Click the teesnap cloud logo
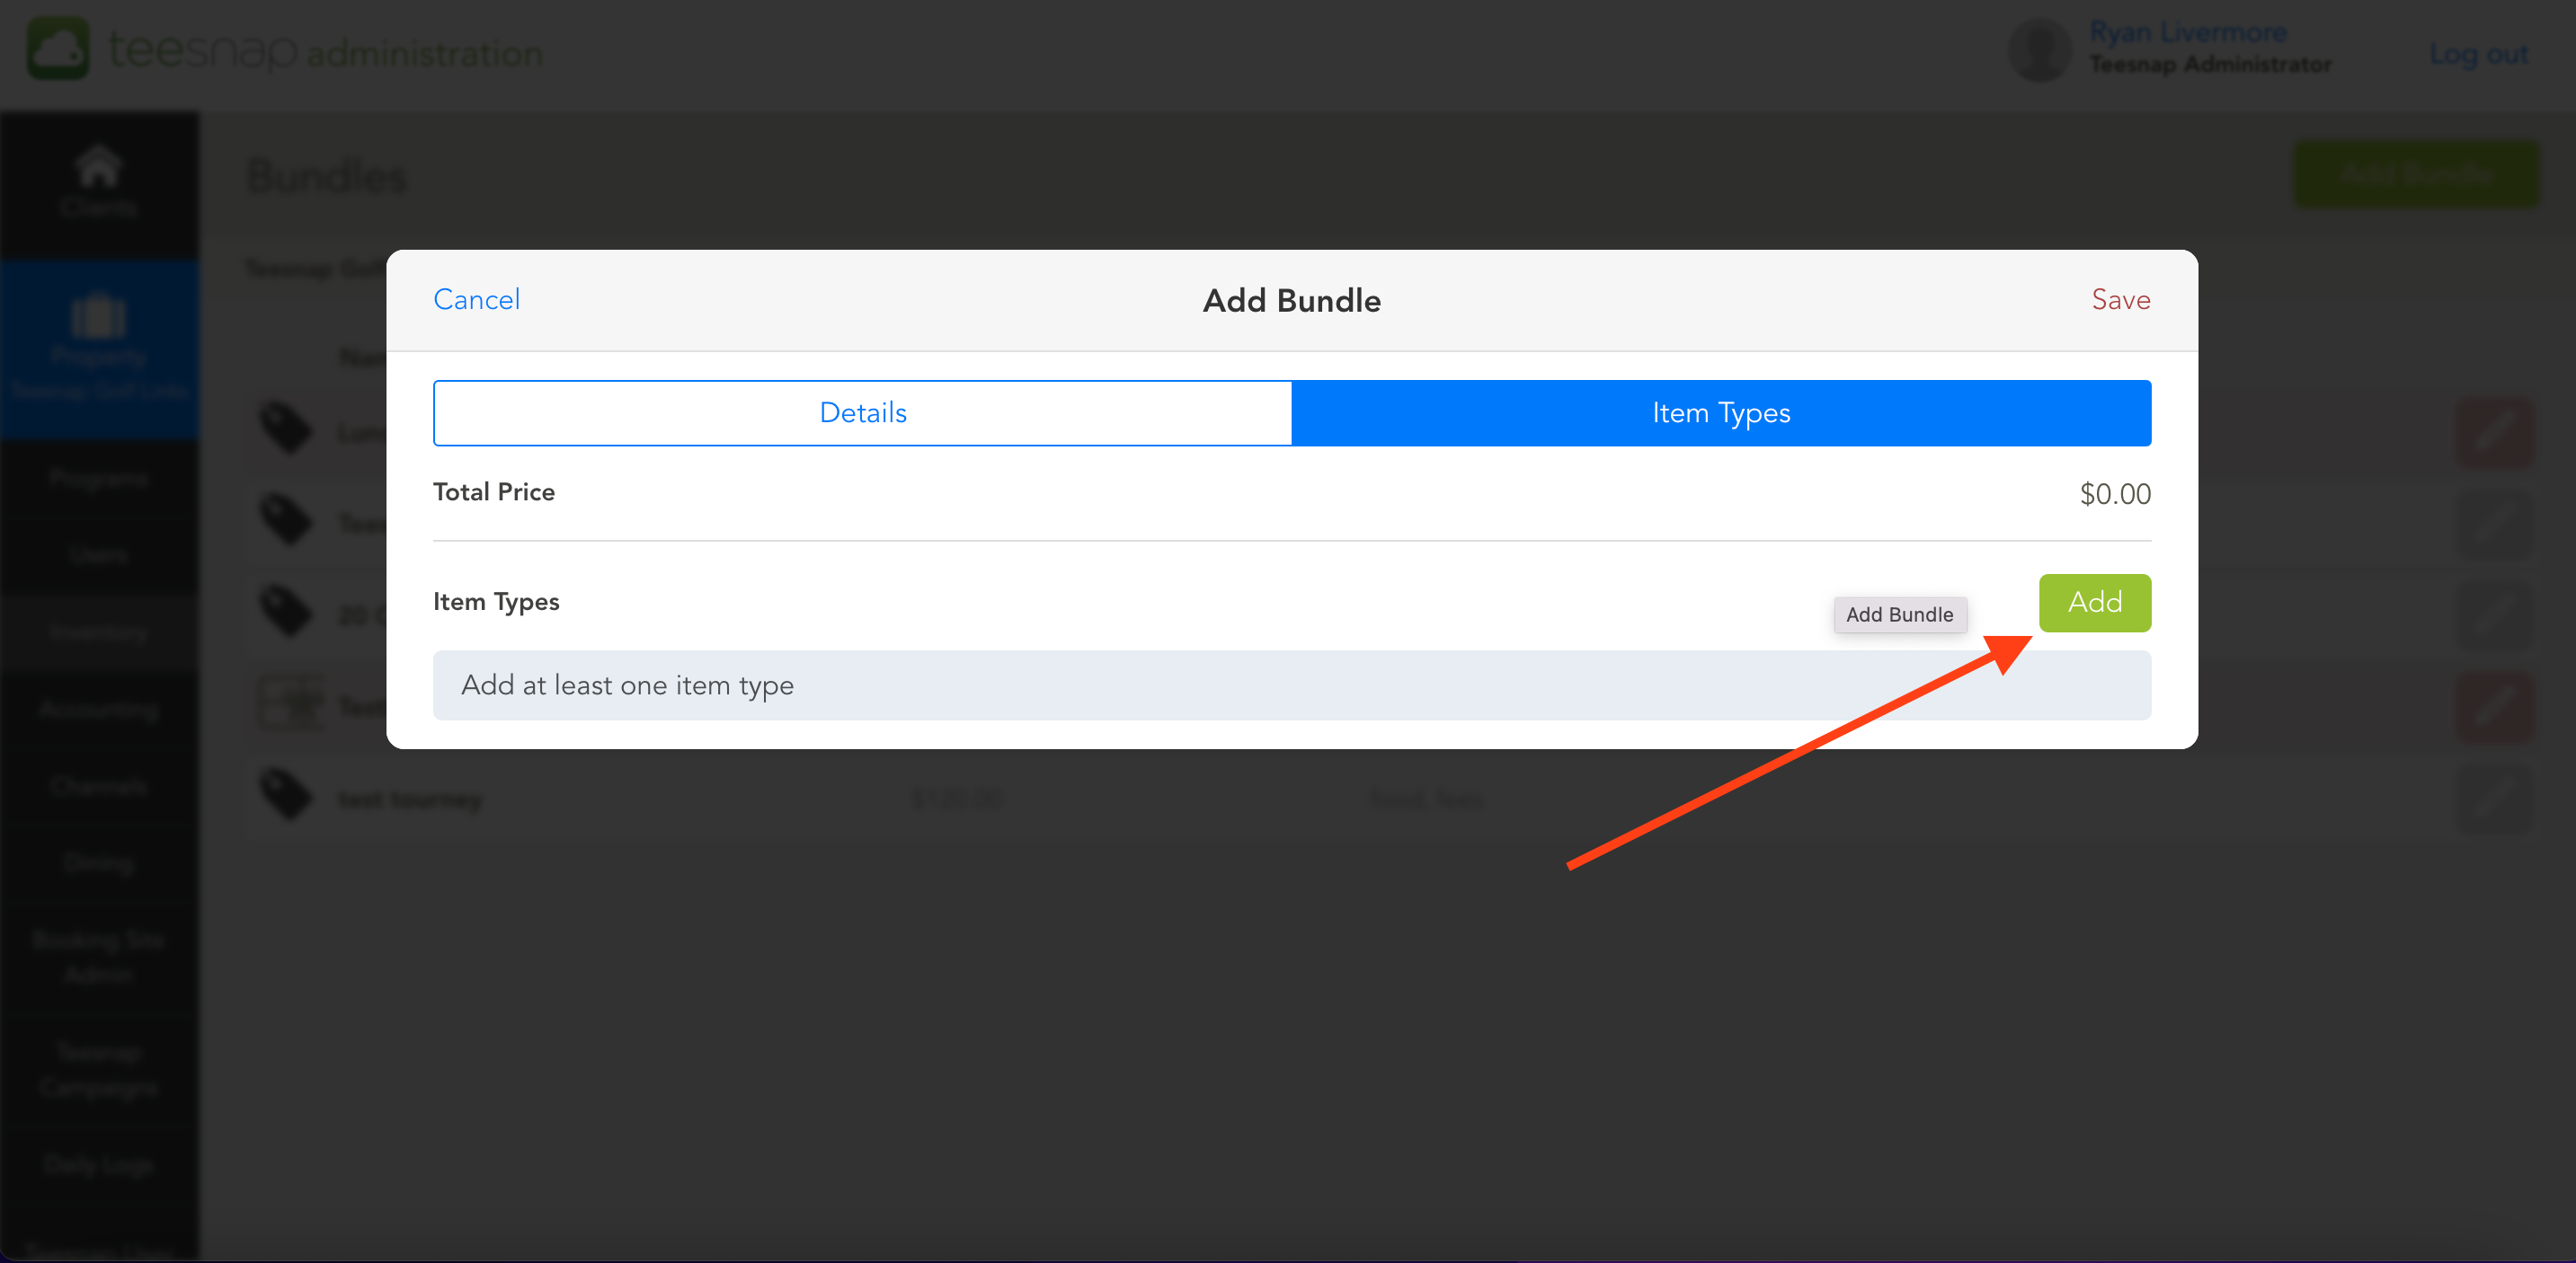Screen dimensions: 2576x1263 pos(58,48)
